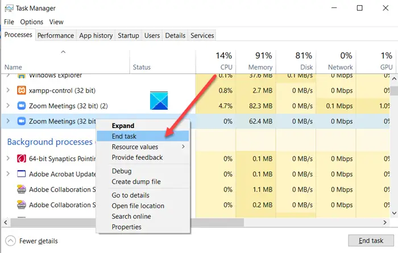Click the horizontal scrollbar left arrow

tap(6, 222)
